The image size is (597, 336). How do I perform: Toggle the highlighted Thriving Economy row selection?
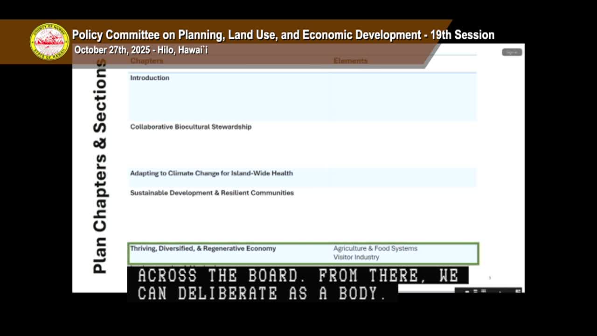point(303,253)
